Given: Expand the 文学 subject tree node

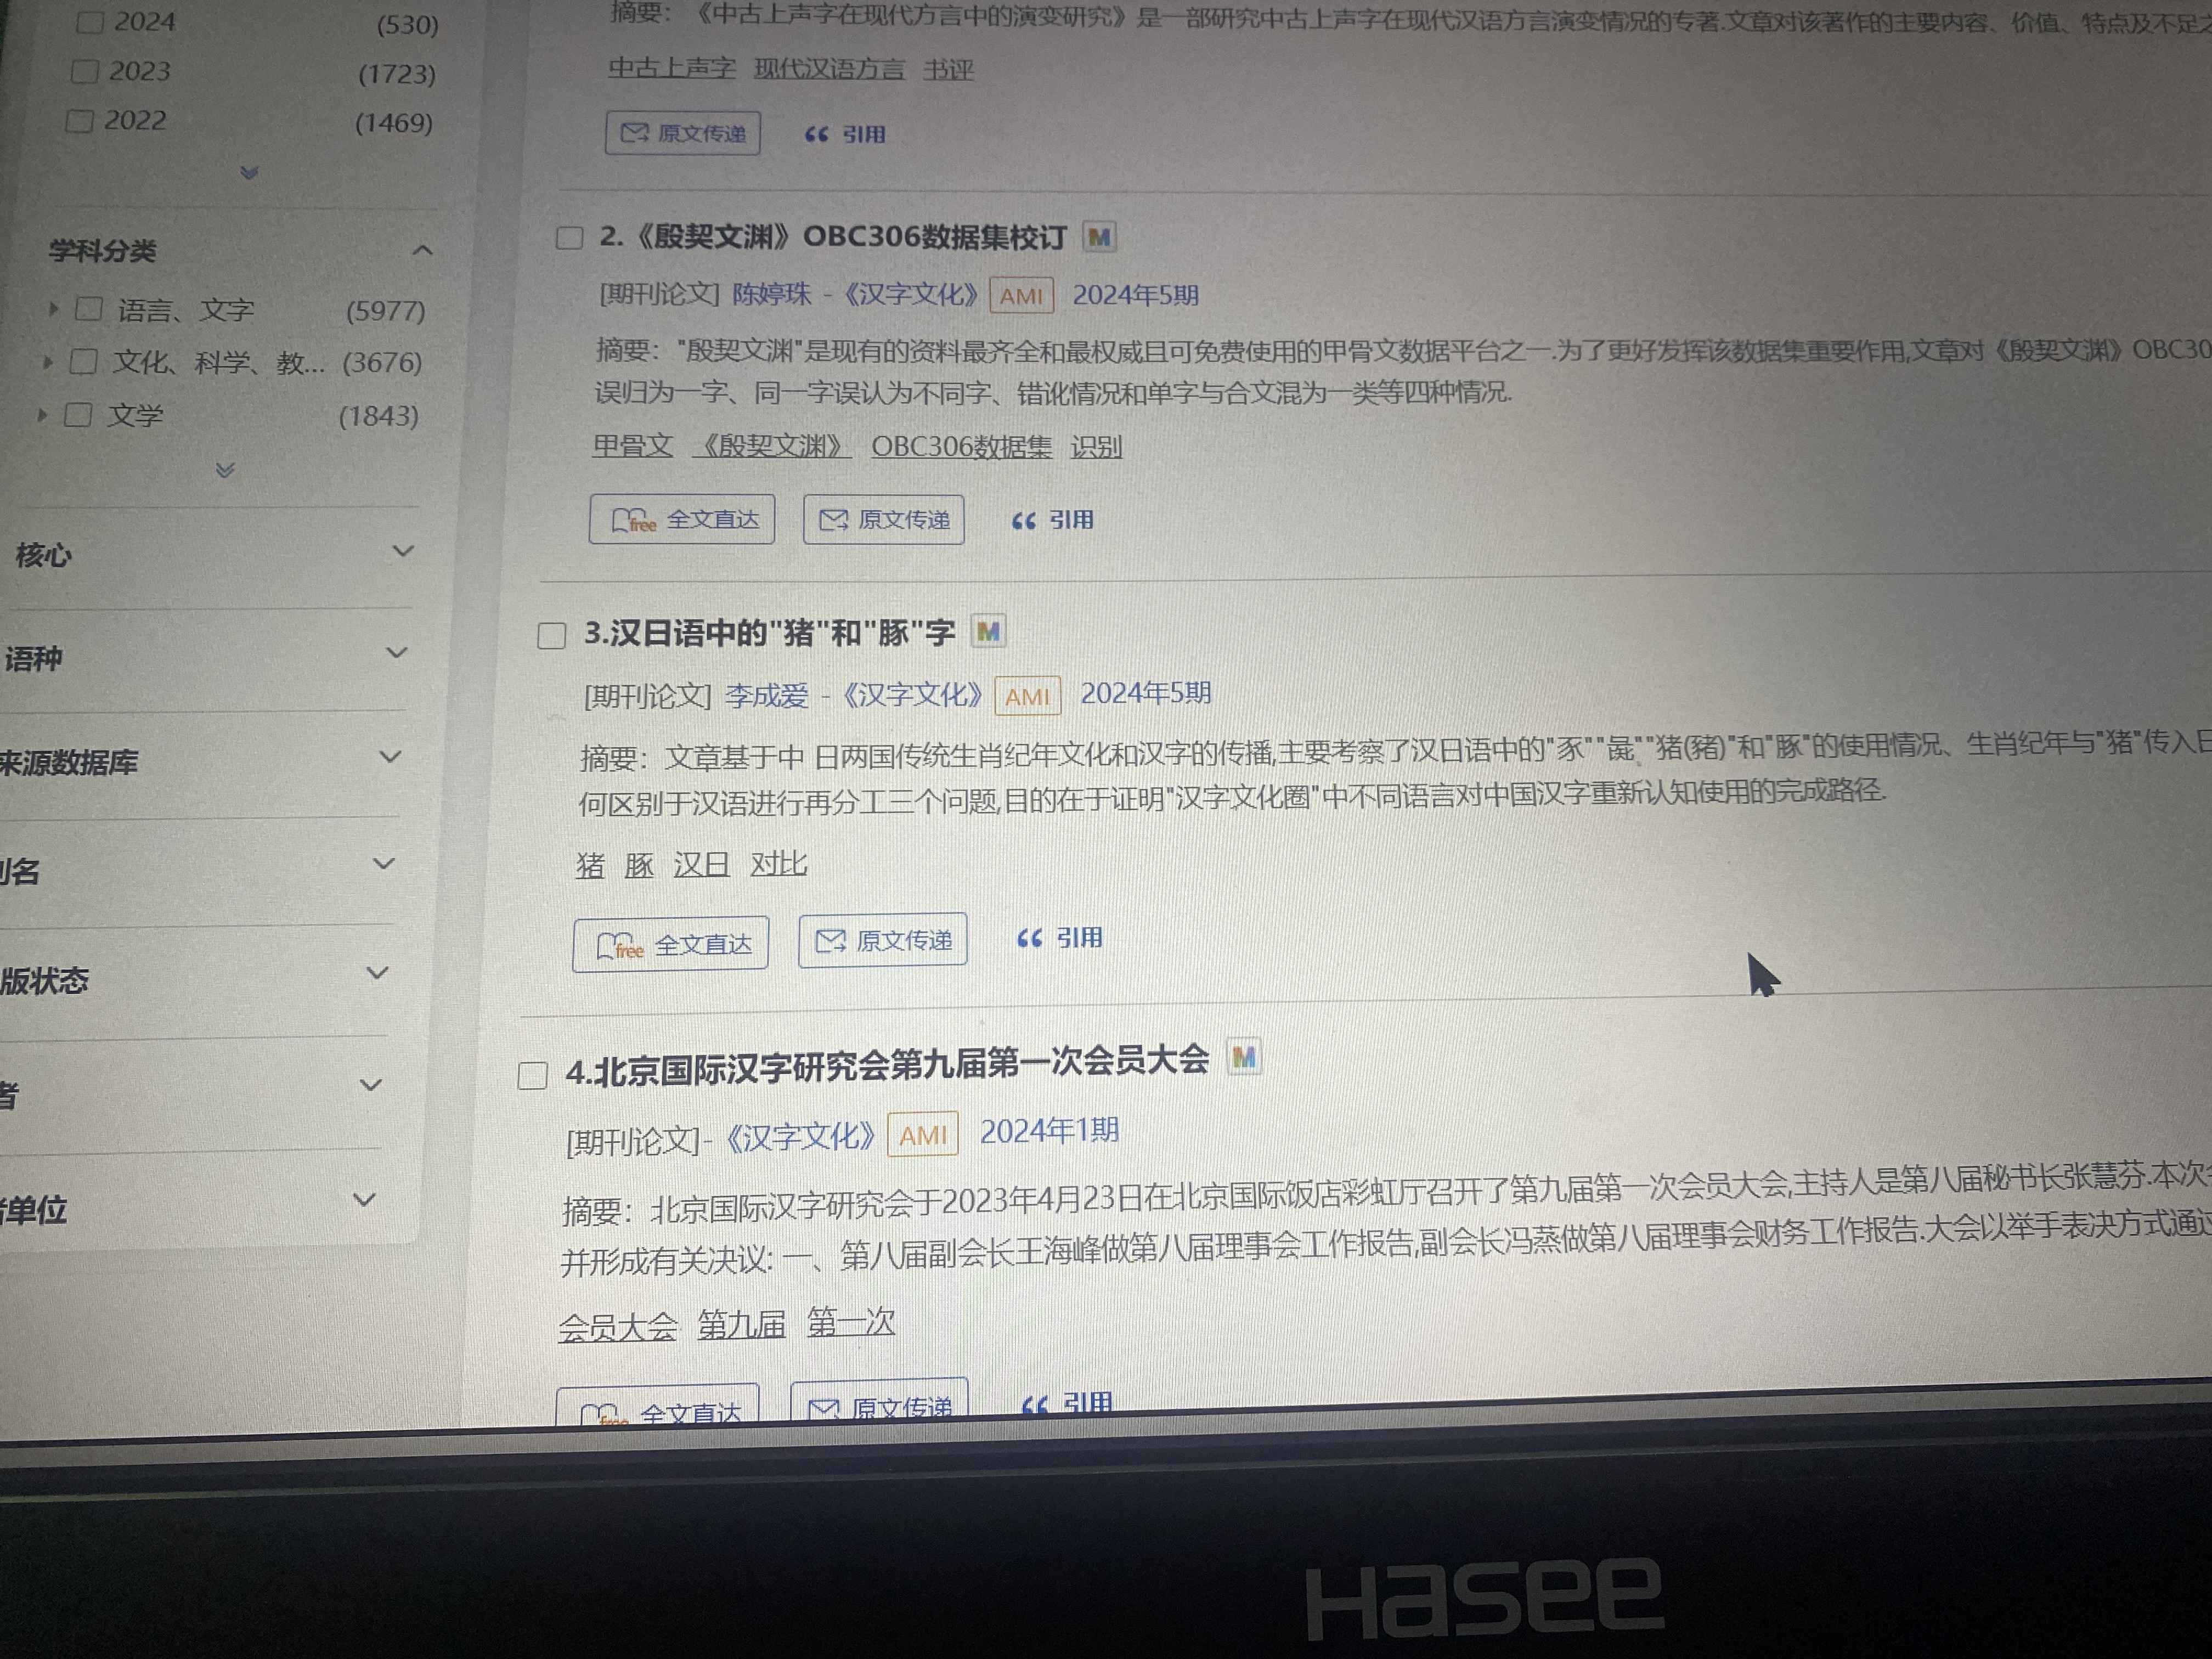Looking at the screenshot, I should coord(41,415).
